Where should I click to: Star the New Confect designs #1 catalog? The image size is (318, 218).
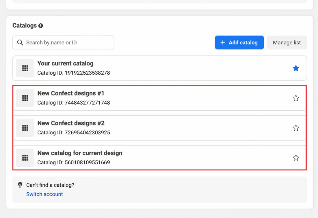(x=296, y=98)
